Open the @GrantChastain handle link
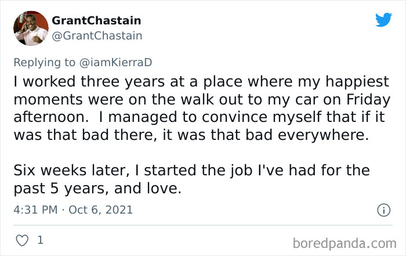The height and width of the screenshot is (256, 406). 97,35
